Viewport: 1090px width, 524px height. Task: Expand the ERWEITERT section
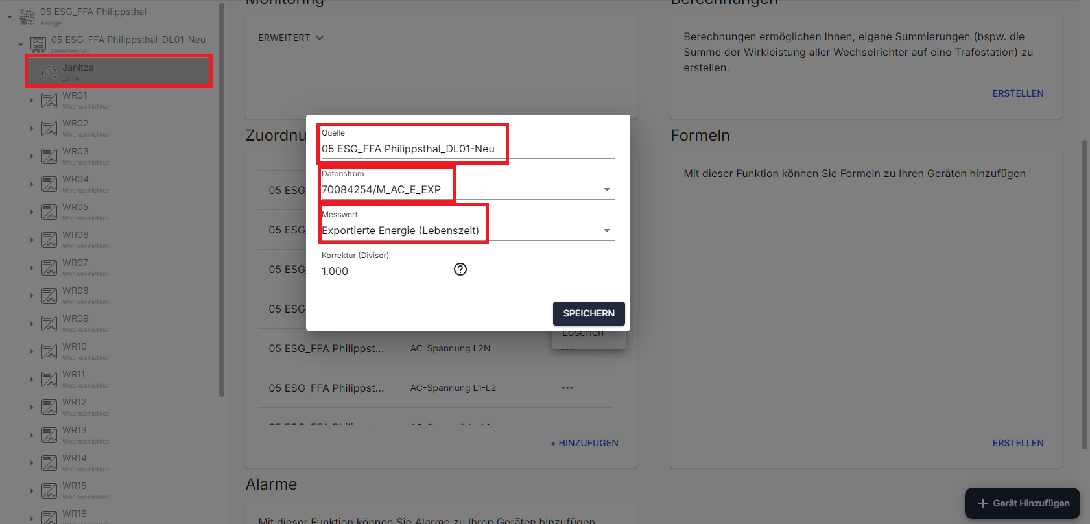click(290, 38)
